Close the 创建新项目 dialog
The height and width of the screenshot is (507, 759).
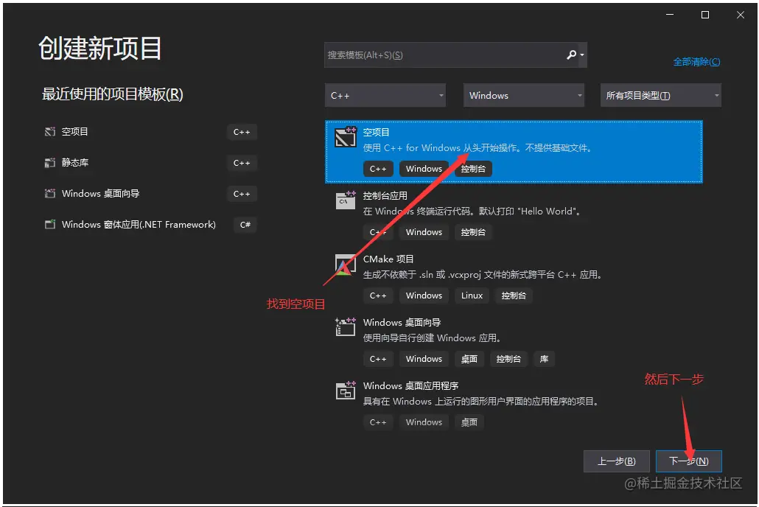(x=741, y=15)
